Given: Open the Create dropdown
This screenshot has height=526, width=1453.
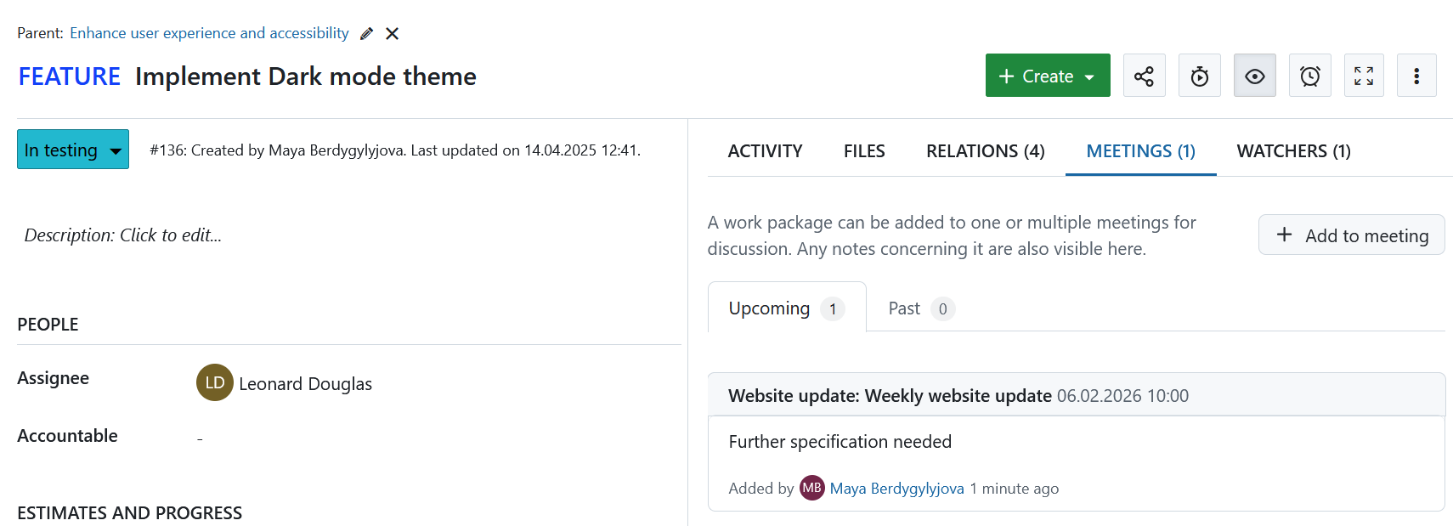Looking at the screenshot, I should [x=1048, y=76].
